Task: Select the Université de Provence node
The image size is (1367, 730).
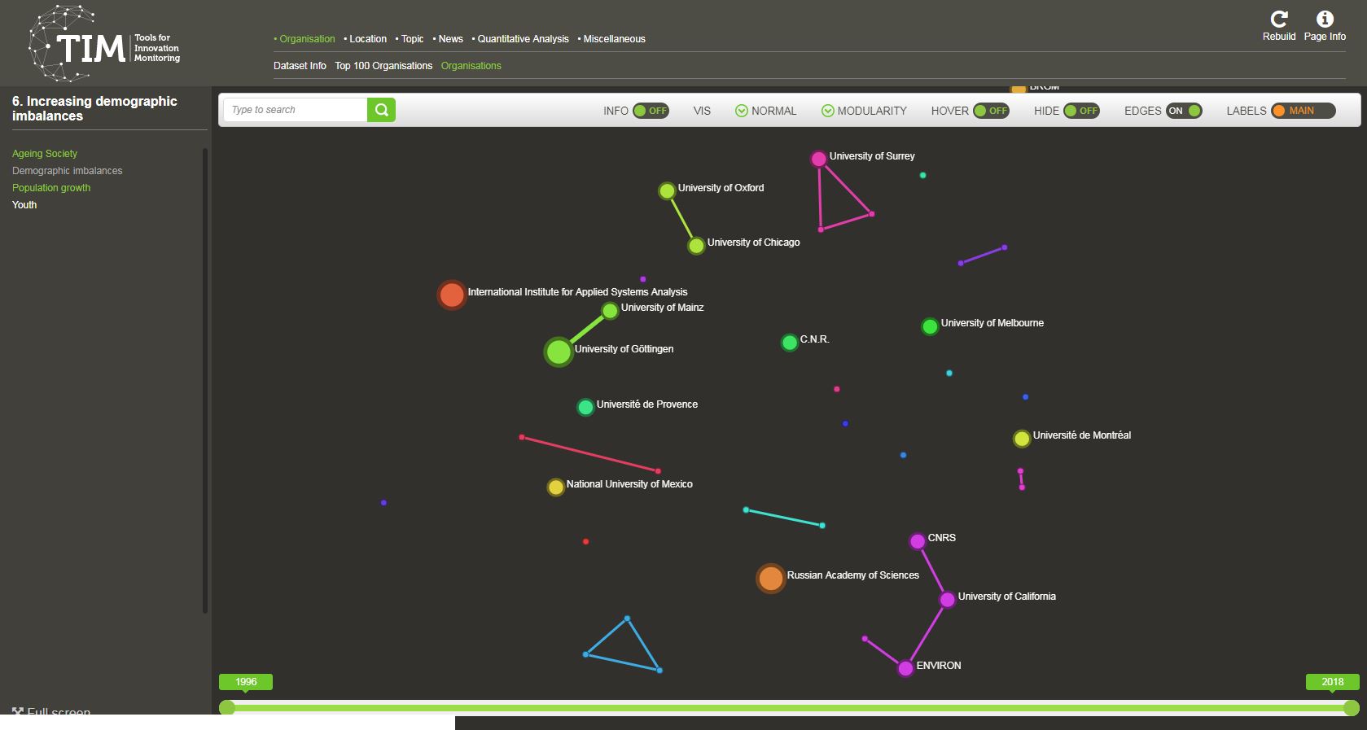Action: tap(585, 407)
